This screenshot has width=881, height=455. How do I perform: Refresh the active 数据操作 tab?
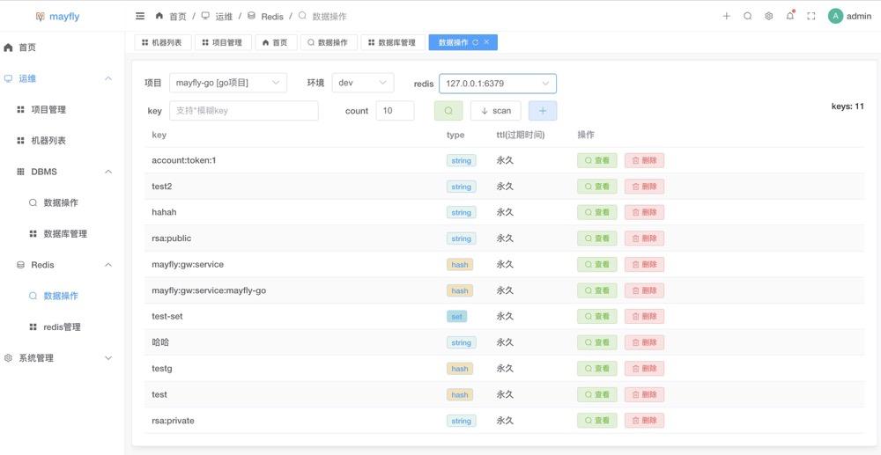pos(476,42)
